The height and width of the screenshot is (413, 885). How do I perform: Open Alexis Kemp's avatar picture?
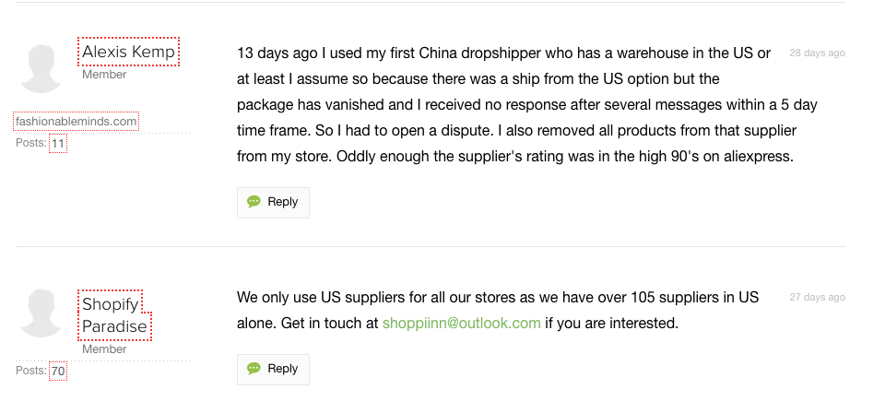41,67
